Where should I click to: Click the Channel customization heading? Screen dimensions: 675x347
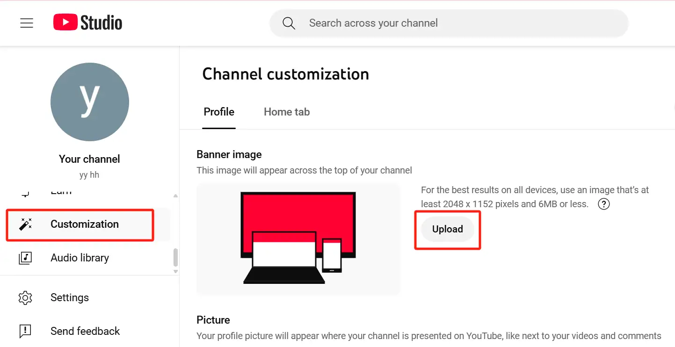coord(285,74)
